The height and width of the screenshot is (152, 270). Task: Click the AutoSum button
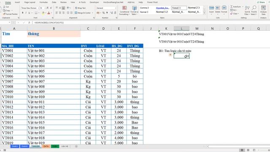[x=235, y=7]
